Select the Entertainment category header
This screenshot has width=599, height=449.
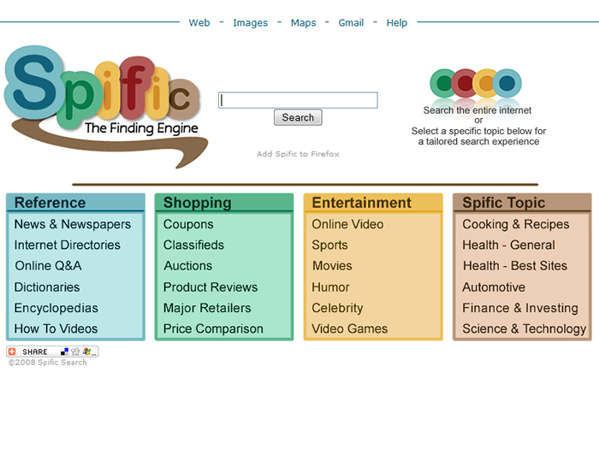[x=362, y=203]
